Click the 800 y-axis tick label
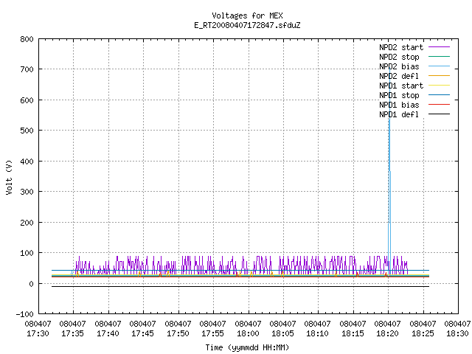 [x=27, y=39]
